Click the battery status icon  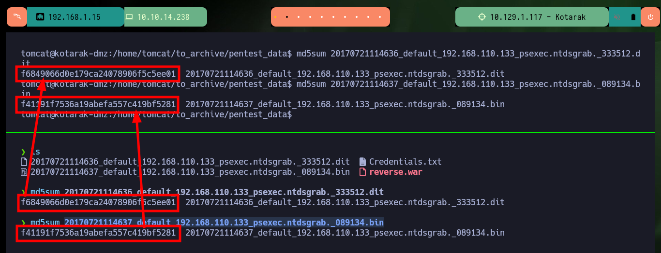(633, 17)
